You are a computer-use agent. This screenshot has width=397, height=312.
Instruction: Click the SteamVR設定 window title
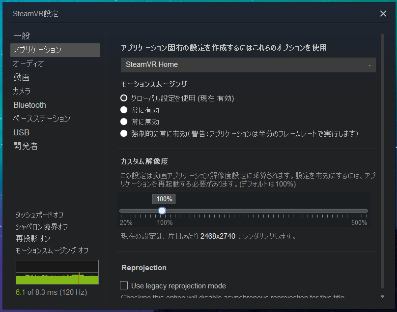[x=36, y=14]
